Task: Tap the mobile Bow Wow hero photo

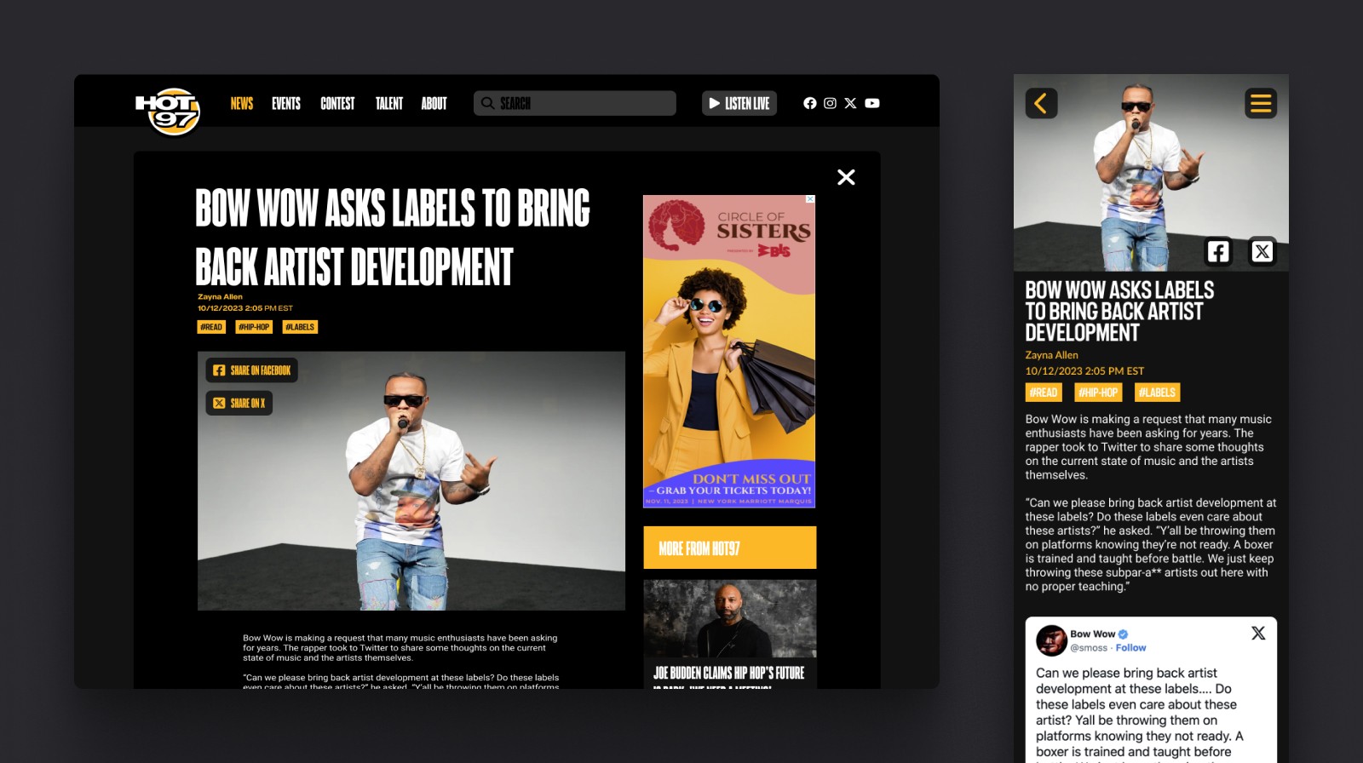Action: tap(1151, 173)
